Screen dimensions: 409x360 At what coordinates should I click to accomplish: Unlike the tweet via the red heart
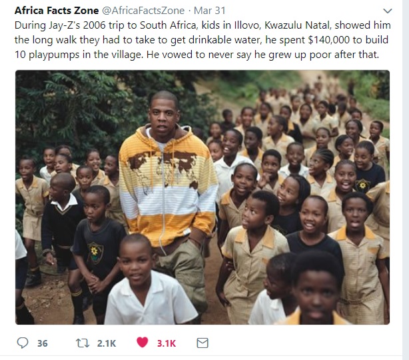(x=142, y=342)
